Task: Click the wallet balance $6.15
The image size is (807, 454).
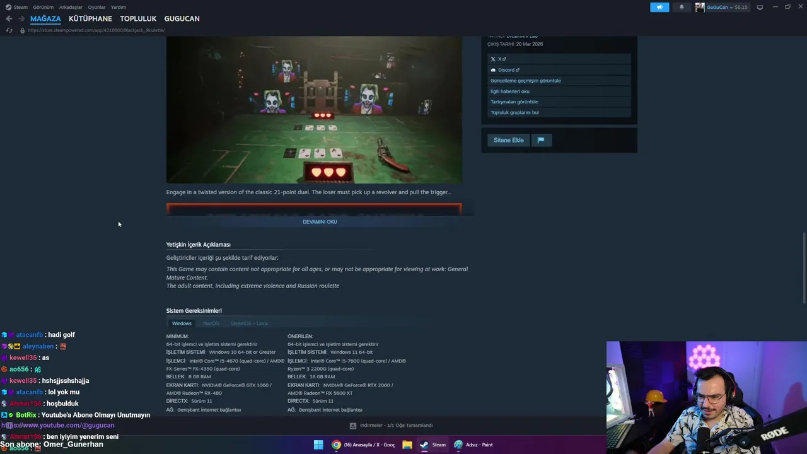Action: [741, 7]
